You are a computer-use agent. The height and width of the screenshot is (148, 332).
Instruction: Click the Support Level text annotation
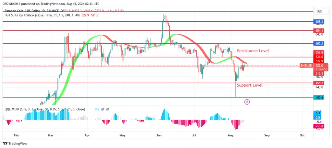tap(249, 85)
